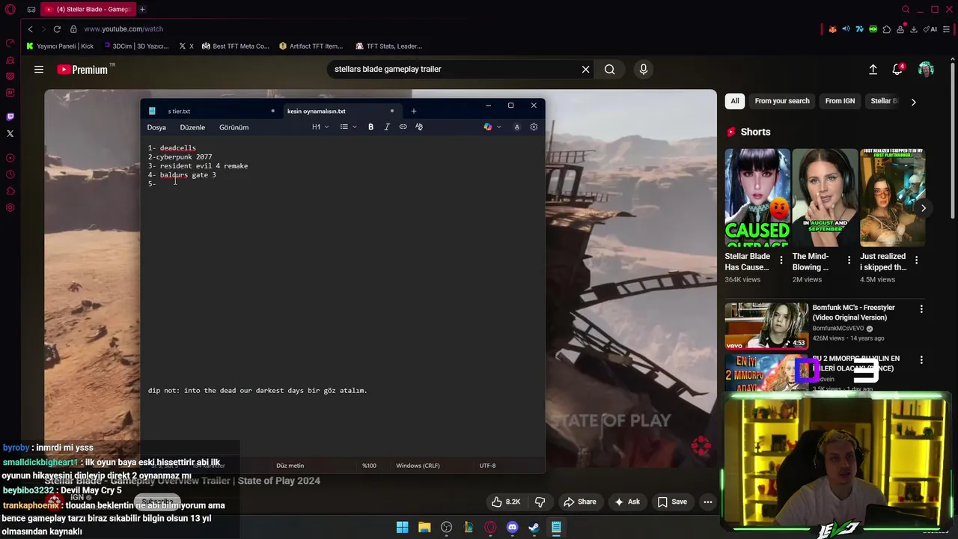Click Ask button under video
Viewport: 958px width, 539px height.
627,502
